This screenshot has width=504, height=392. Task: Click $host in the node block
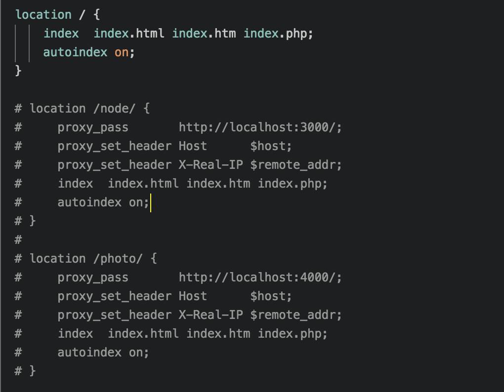point(271,146)
